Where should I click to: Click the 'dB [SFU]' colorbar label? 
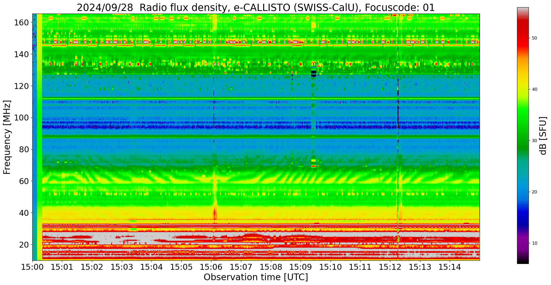pyautogui.click(x=543, y=136)
